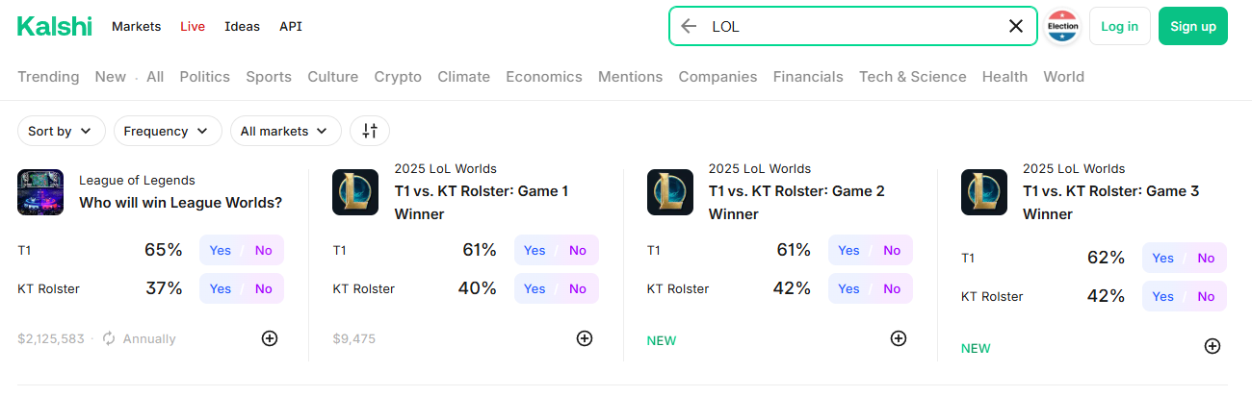Click plus icon on Game 3 Winner card

point(1213,346)
